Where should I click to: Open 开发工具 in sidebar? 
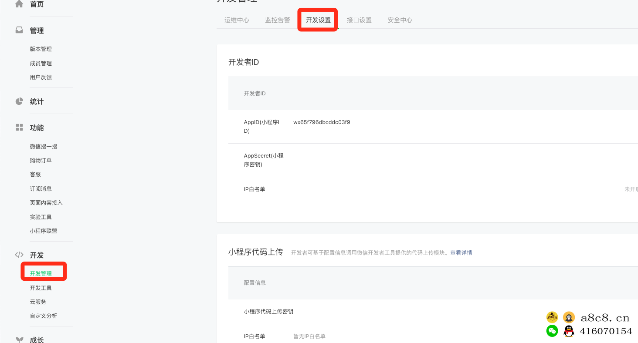41,288
